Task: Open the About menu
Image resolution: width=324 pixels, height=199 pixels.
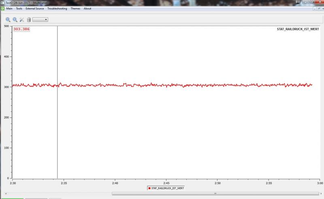Action: pyautogui.click(x=87, y=8)
